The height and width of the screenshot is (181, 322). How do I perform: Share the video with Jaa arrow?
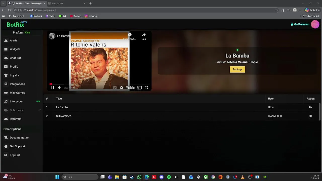tap(144, 35)
